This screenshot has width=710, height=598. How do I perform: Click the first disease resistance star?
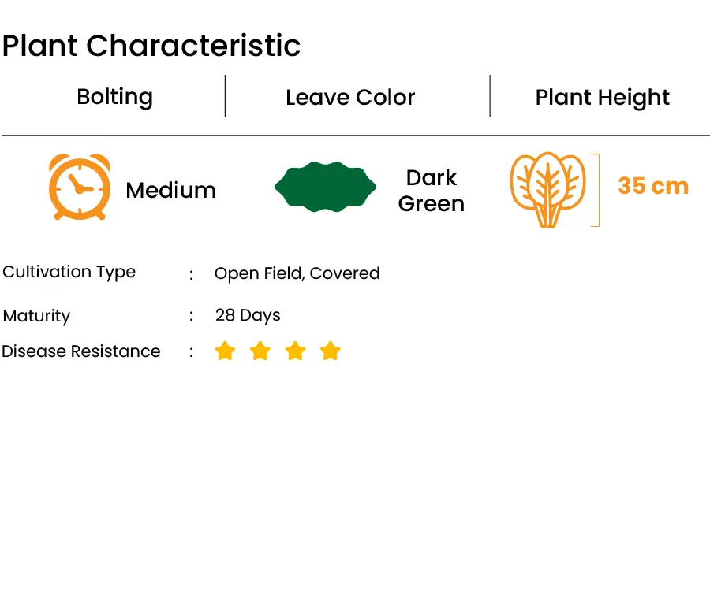tap(225, 351)
